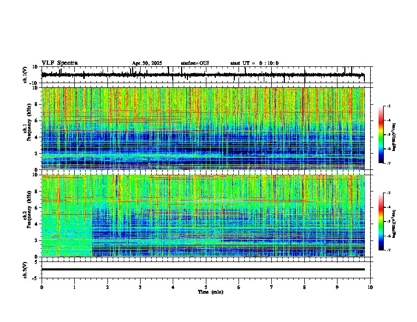Viewport: 417px width, 322px height.
Task: Click the ch.1 color bar log(PSD) label
Action: [394, 137]
